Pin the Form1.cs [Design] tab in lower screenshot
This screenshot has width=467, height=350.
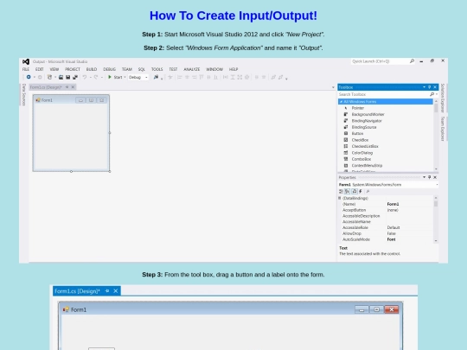(107, 290)
